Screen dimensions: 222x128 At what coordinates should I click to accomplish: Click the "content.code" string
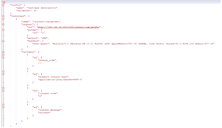pos(48,93)
